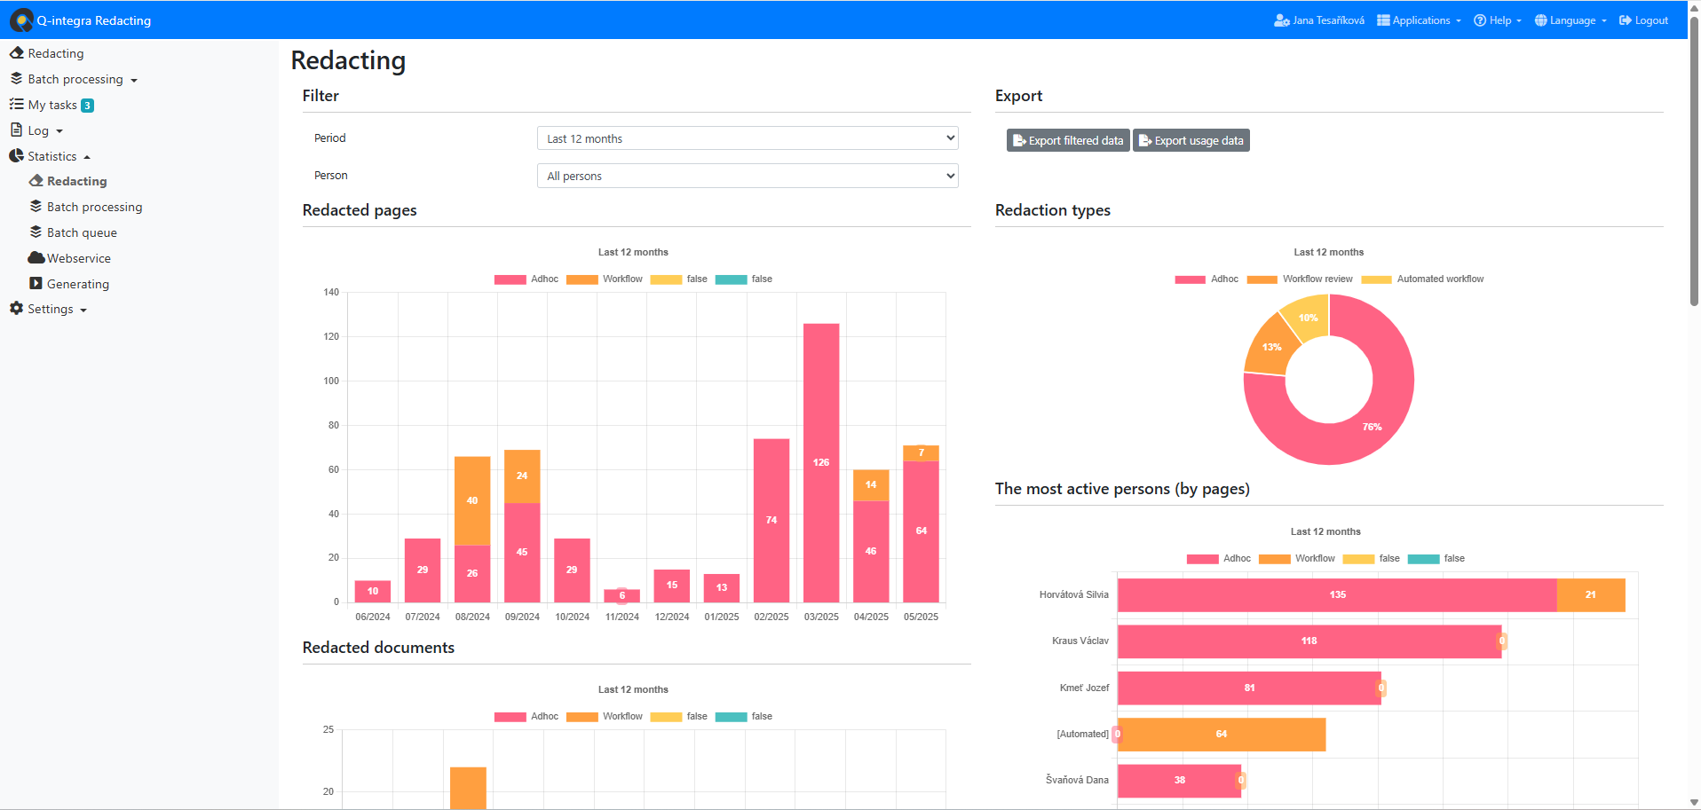This screenshot has width=1701, height=810.
Task: Open the Person filter dropdown
Action: pyautogui.click(x=747, y=176)
